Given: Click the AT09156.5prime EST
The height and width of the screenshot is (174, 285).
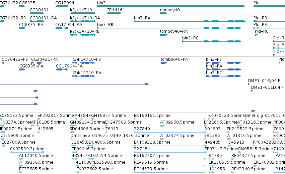Looking at the screenshot, I should pyautogui.click(x=21, y=166).
